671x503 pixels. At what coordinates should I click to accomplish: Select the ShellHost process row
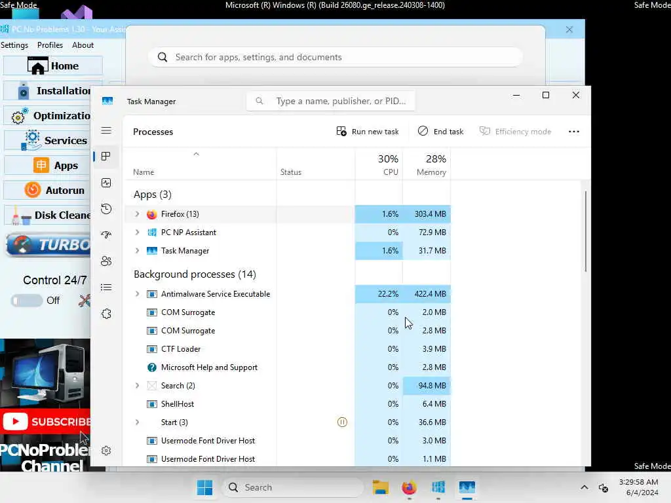(288, 403)
